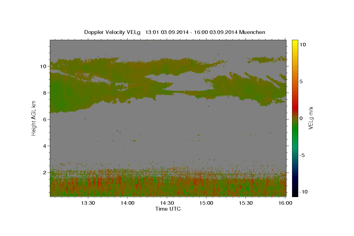Click the 15:00 time tick label
Image resolution: width=354 pixels, height=236 pixels.
(x=206, y=203)
